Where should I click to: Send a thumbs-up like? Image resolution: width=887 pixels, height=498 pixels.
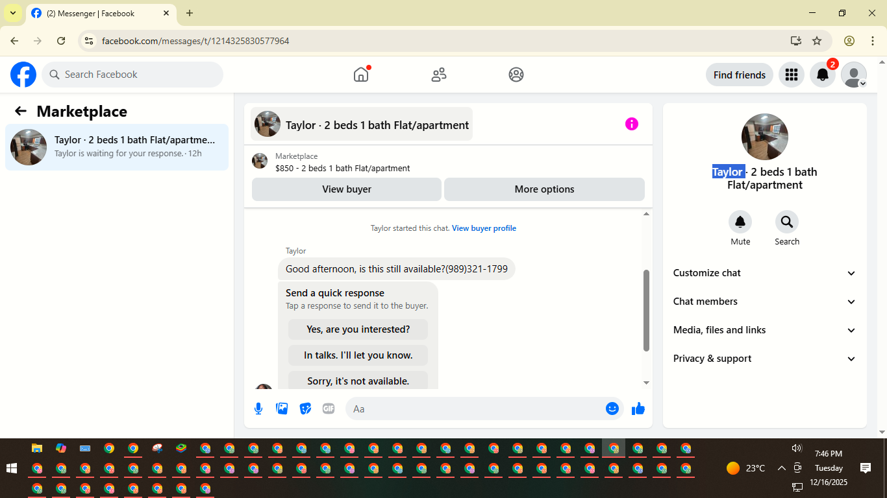pyautogui.click(x=638, y=409)
